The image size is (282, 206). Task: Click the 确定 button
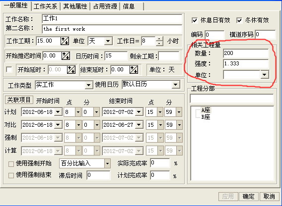(249, 197)
